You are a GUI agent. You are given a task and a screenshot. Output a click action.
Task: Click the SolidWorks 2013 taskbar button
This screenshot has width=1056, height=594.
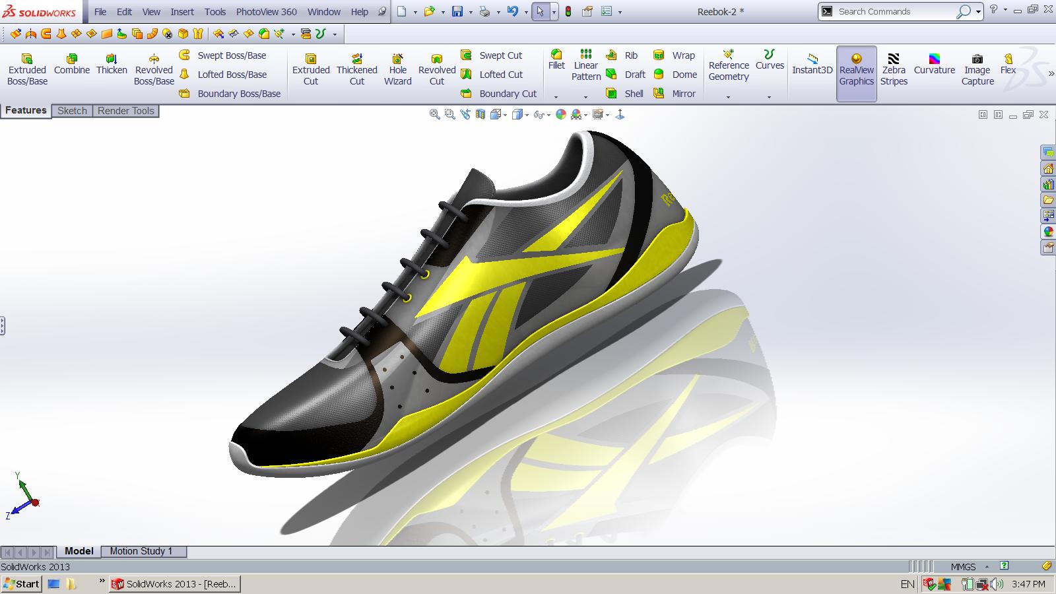pyautogui.click(x=175, y=584)
